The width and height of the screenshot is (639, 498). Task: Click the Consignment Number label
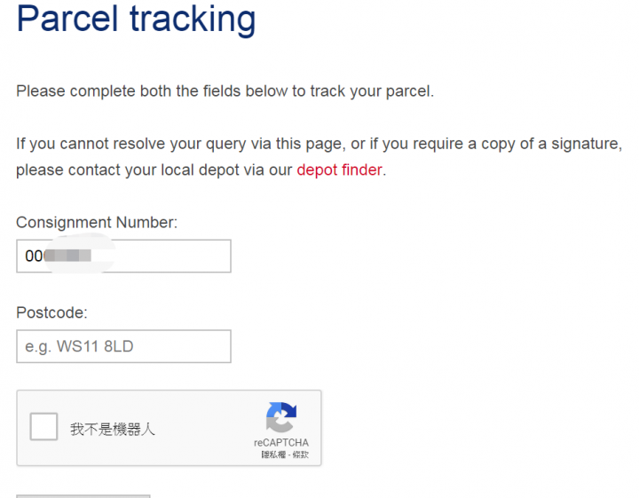97,223
